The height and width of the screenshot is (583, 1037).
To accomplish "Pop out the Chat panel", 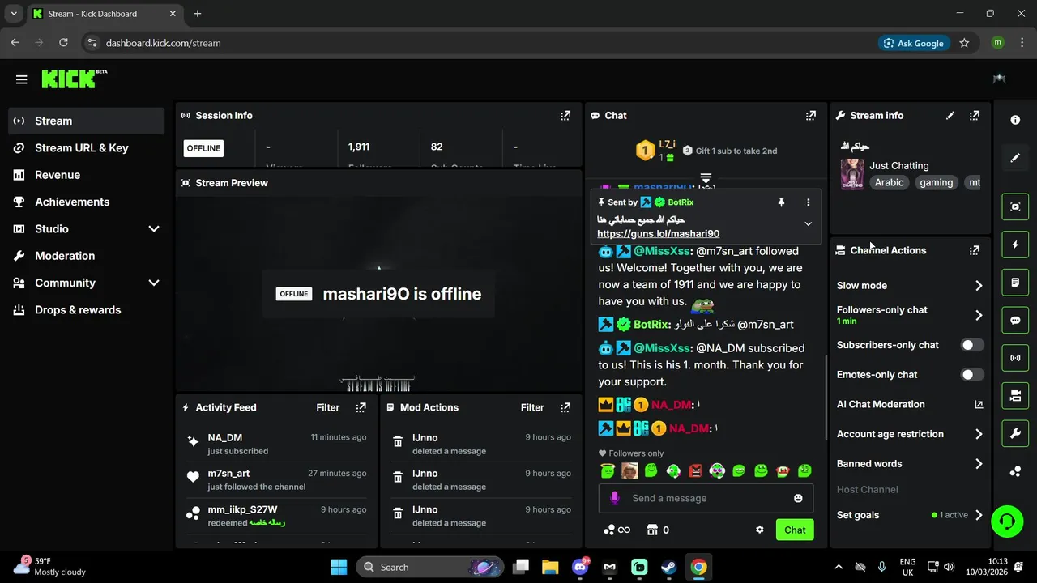I will point(811,116).
